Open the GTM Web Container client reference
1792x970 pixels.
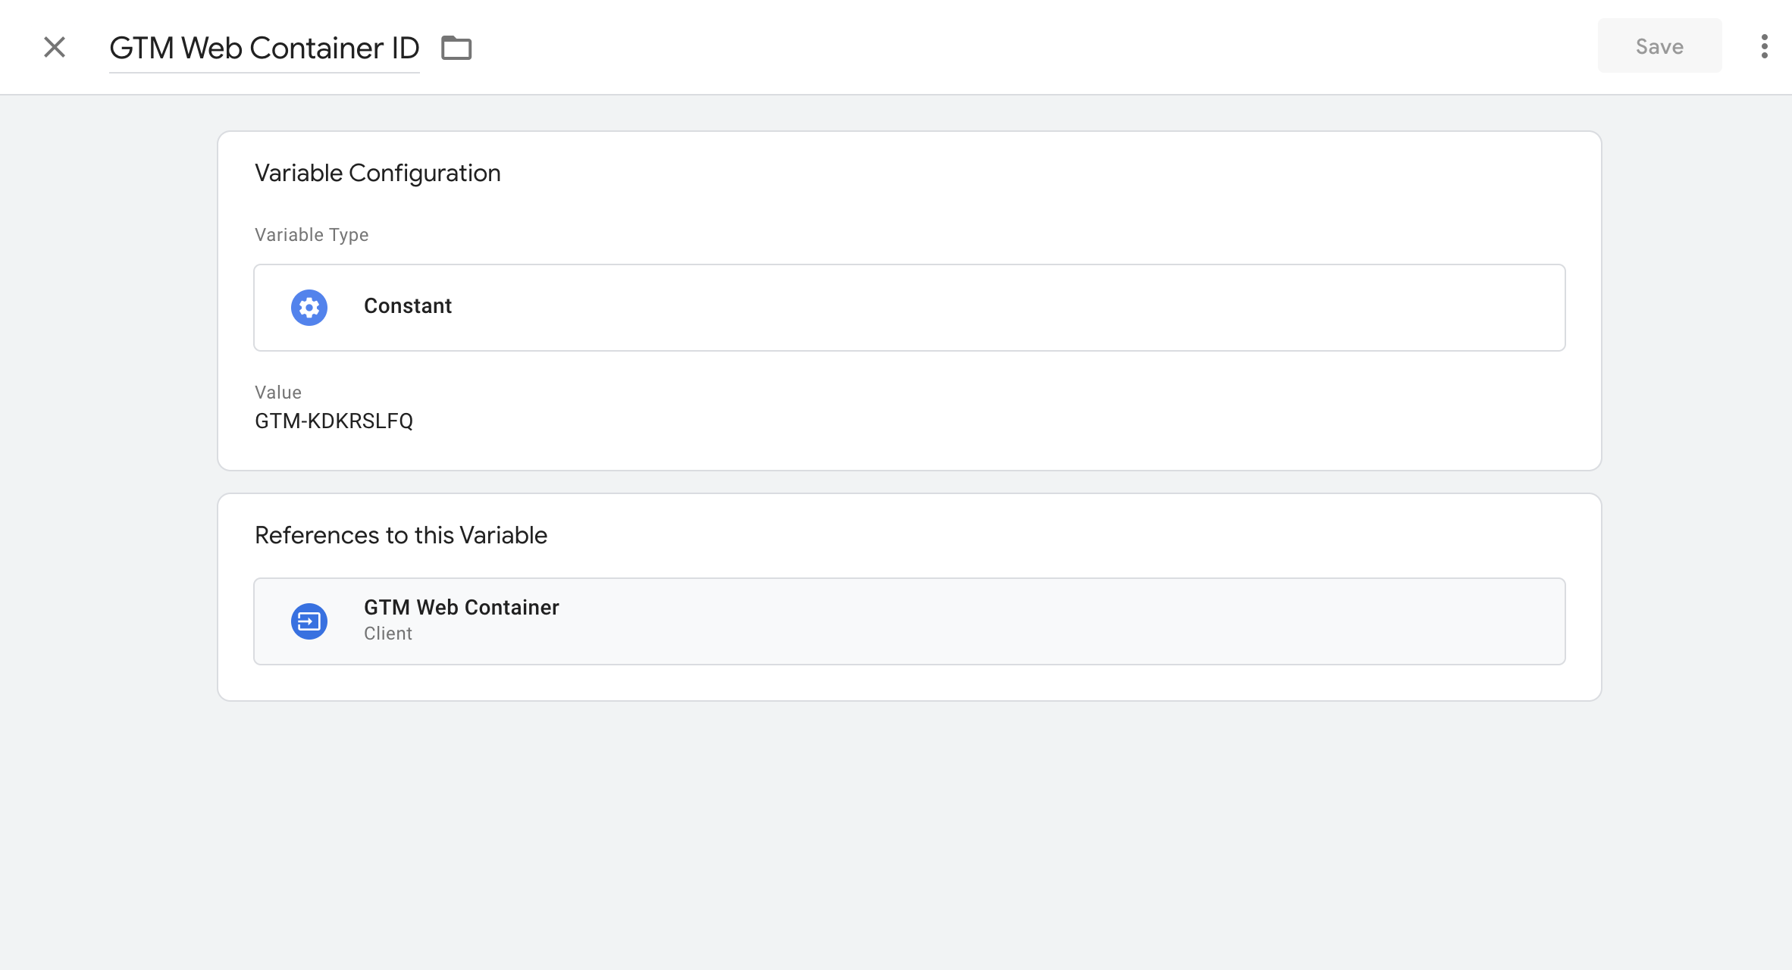[909, 621]
